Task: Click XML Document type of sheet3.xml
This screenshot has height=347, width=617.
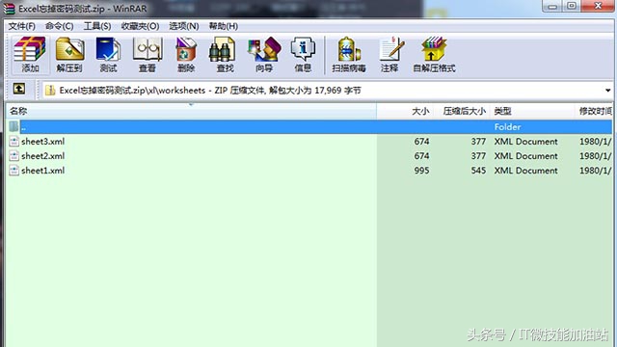Action: [525, 142]
